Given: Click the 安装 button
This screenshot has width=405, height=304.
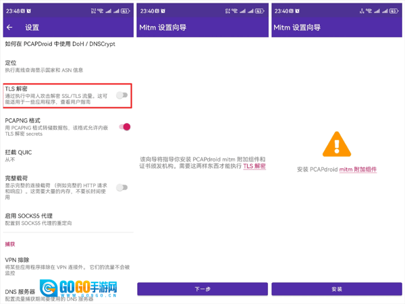Looking at the screenshot, I should coord(337,289).
